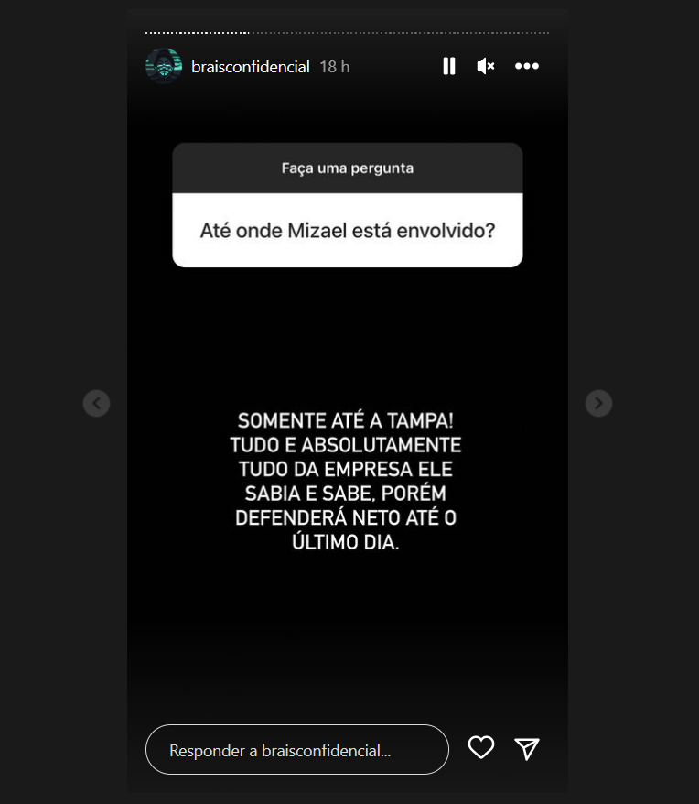This screenshot has width=699, height=804.
Task: Go to previous story with left arrow
Action: pos(96,403)
